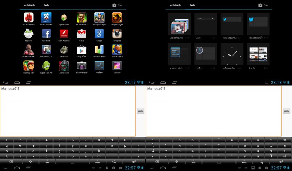Open the ApkInstaller app
The width and height of the screenshot is (292, 171).
[x=64, y=18]
